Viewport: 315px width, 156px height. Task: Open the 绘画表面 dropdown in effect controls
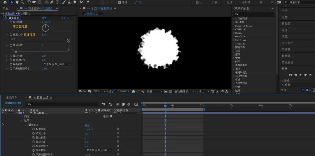(57, 64)
